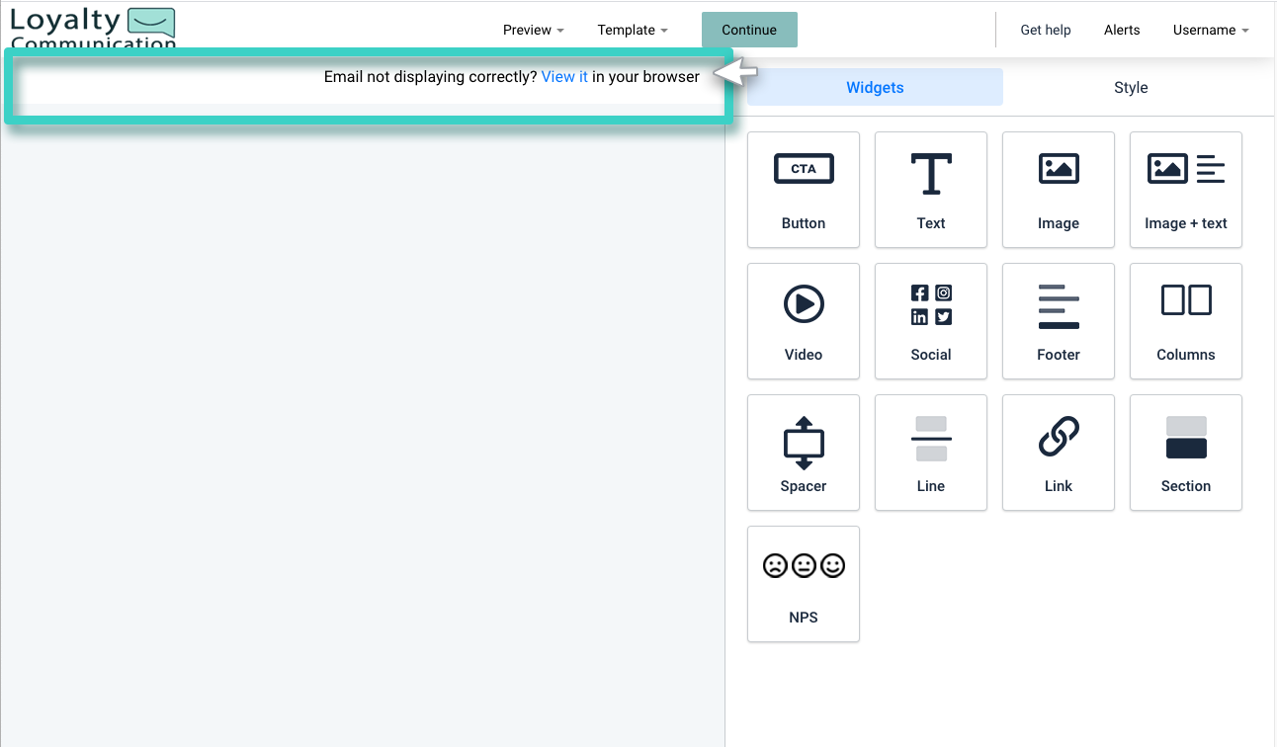Add a Video widget
This screenshot has height=747, width=1277.
[804, 321]
